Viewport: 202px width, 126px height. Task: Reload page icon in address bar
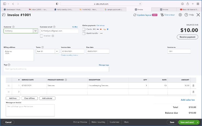pyautogui.click(x=140, y=4)
